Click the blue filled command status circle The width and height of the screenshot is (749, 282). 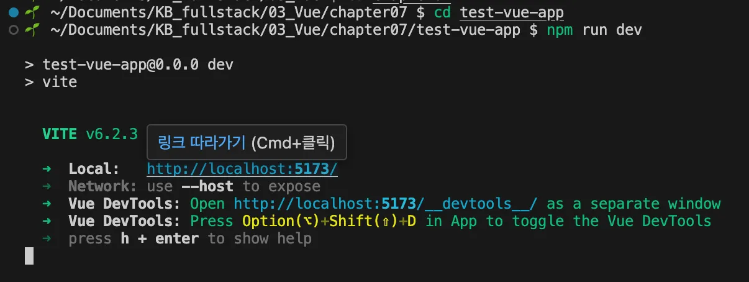[14, 12]
